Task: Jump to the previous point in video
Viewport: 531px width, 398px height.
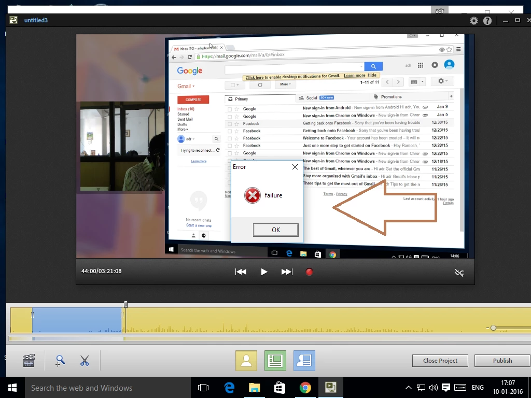Action: coord(241,272)
